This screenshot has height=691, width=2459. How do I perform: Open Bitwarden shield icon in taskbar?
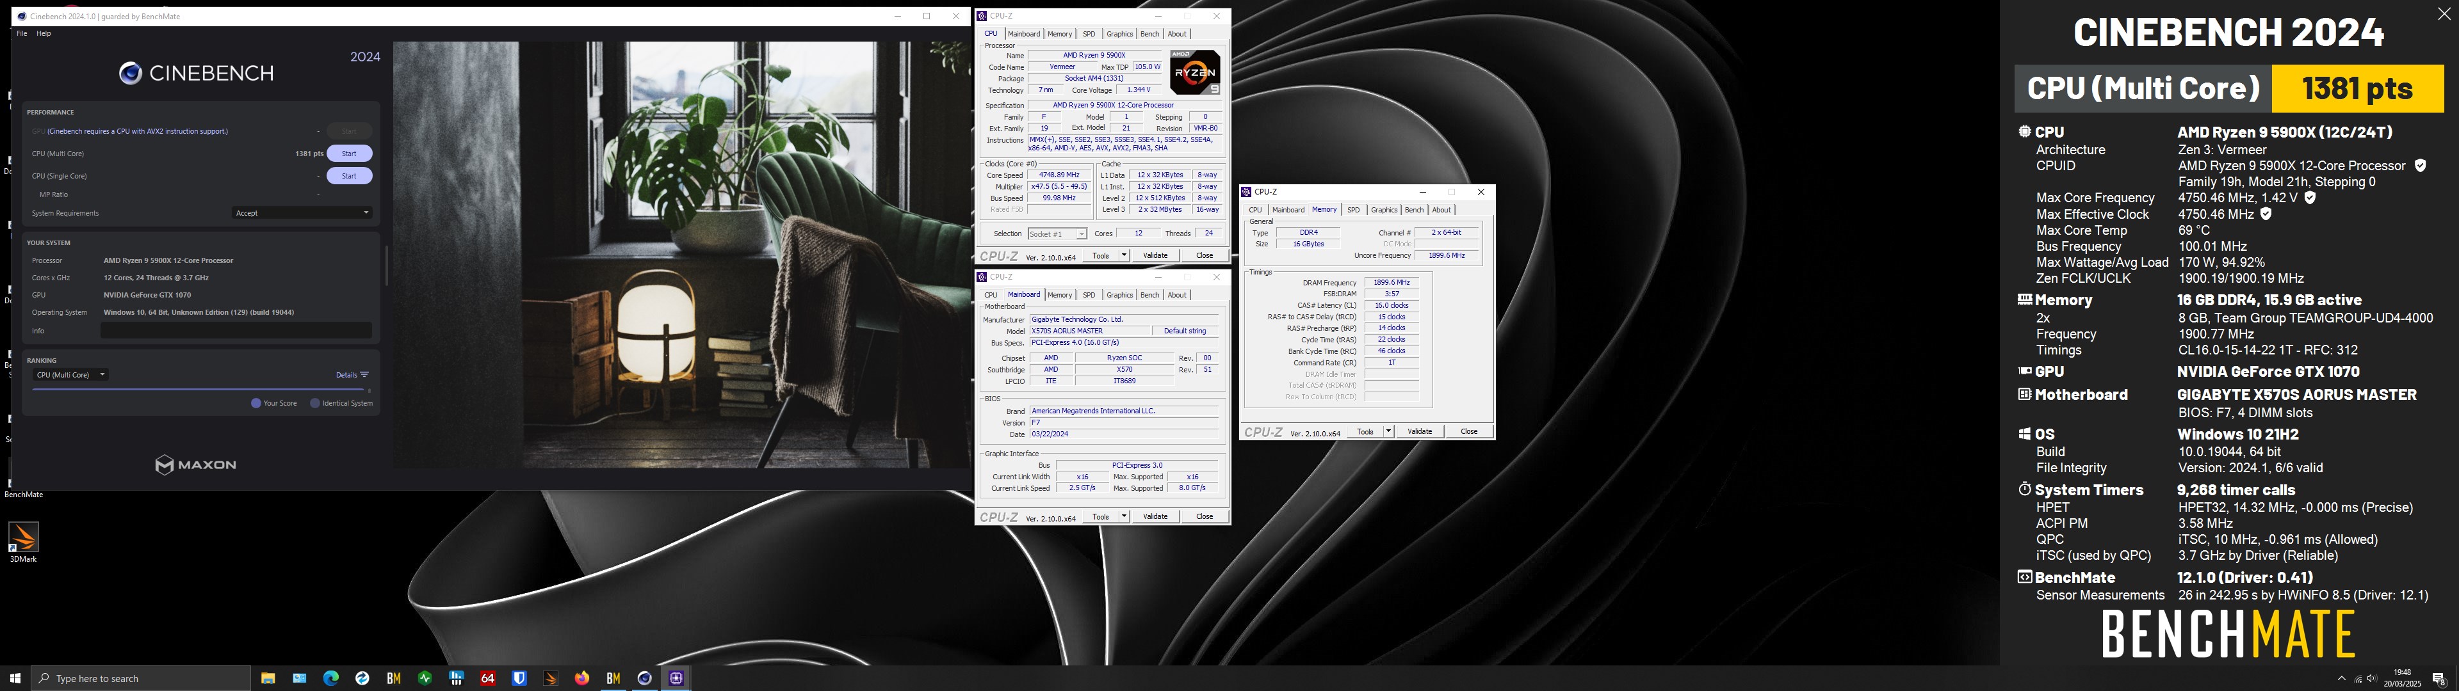click(519, 679)
